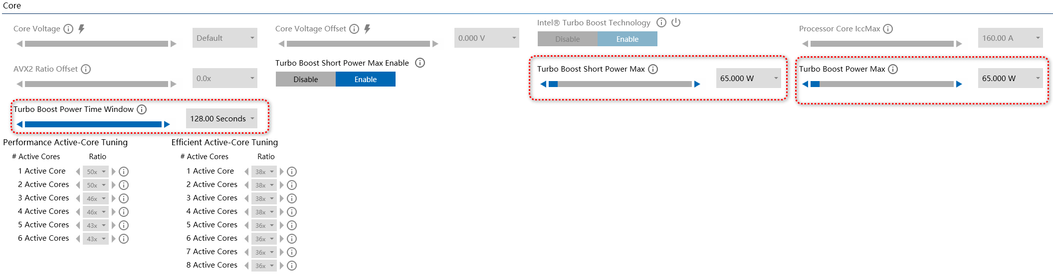Disable Turbo Boost Short Power Max Enable
The image size is (1053, 278).
tap(305, 79)
